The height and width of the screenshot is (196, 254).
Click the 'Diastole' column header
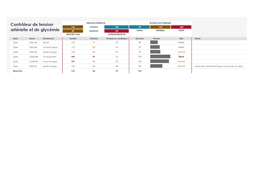pos(94,38)
